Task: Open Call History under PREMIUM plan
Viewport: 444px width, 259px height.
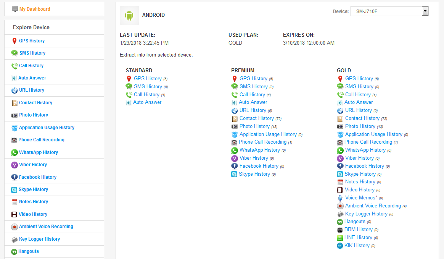Action: tap(252, 94)
